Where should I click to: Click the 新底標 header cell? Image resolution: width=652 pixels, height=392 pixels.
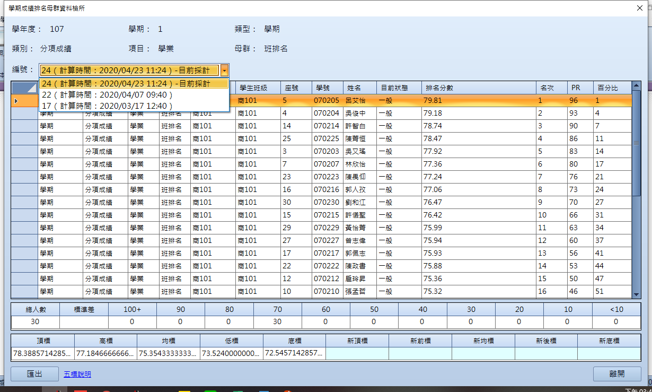(x=609, y=341)
